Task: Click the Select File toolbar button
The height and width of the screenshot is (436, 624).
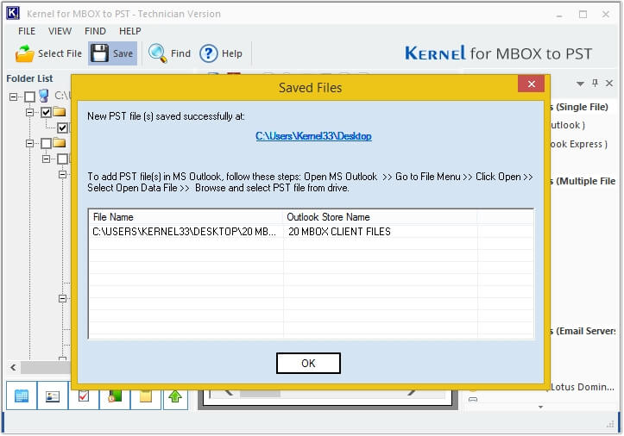Action: [x=48, y=53]
